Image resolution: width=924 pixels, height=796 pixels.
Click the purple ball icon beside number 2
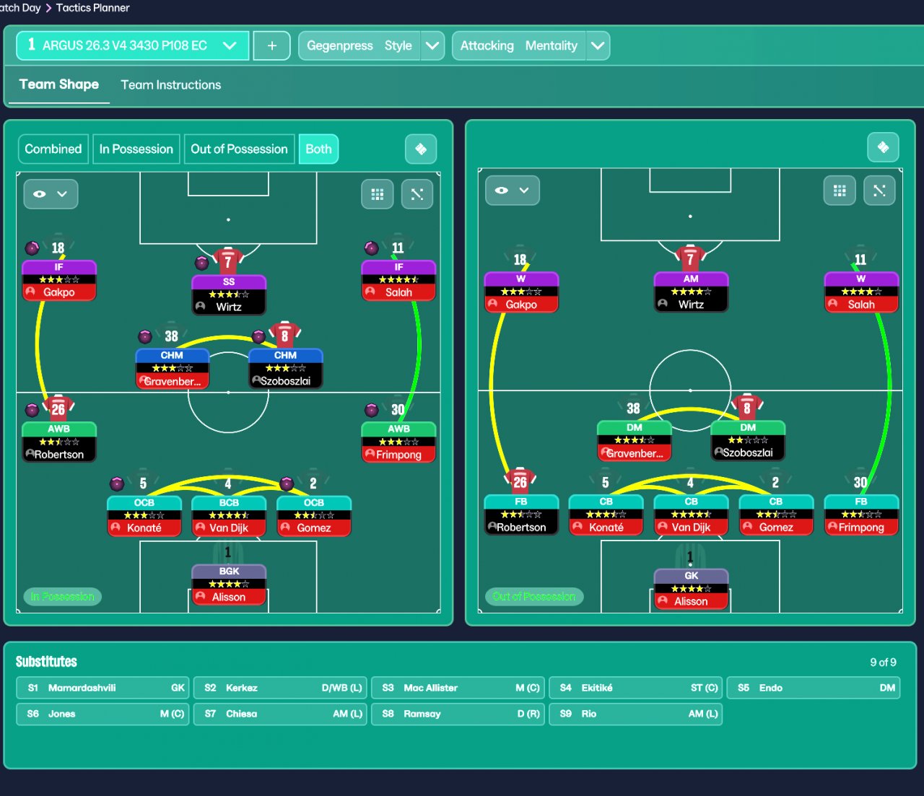pyautogui.click(x=287, y=484)
